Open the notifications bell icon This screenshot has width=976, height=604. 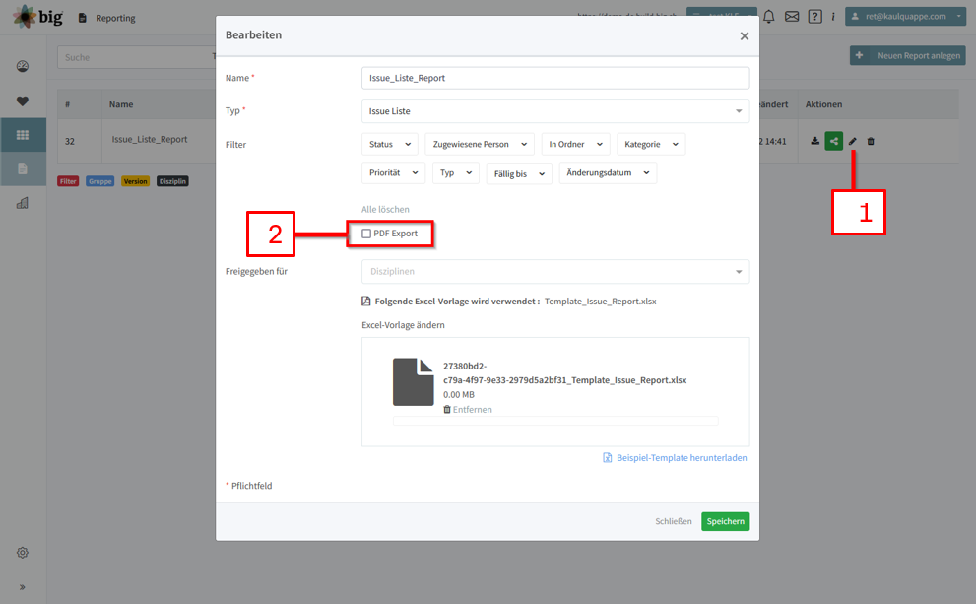769,17
